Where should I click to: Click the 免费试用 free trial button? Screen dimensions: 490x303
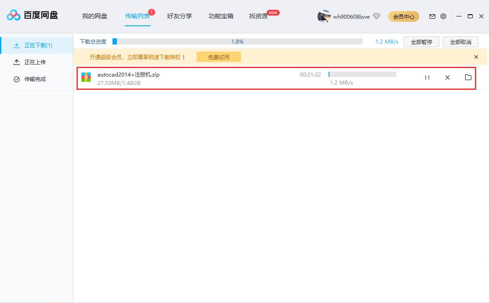click(218, 57)
